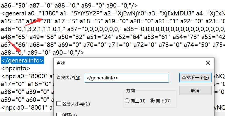Viewport: 225px width, 116px height.
Task: Click the npc a0="8000" line text
Action: (24, 76)
